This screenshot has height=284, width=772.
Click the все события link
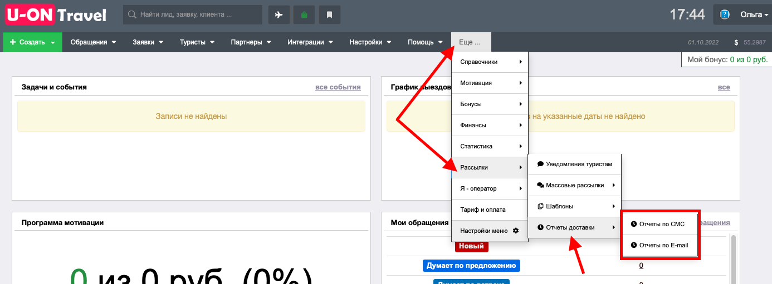[x=338, y=87]
